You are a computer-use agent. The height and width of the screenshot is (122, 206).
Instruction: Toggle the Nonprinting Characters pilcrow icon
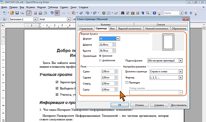[143, 13]
